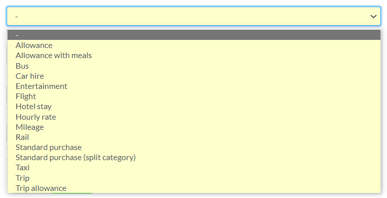Choose the Entertainment option
This screenshot has width=387, height=198.
click(194, 86)
